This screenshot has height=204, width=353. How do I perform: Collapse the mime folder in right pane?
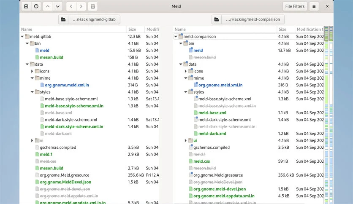[x=185, y=78]
